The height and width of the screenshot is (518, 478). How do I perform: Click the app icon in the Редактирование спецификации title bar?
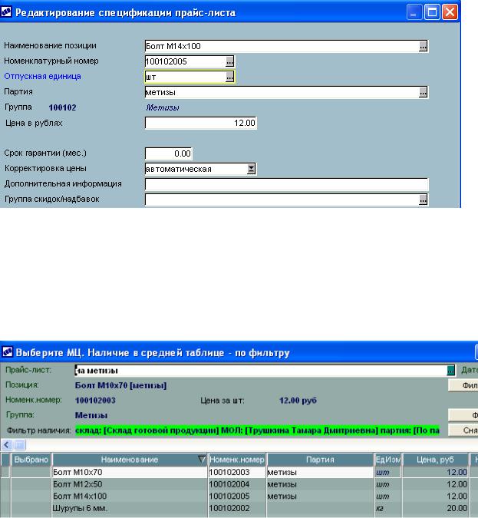[7, 12]
